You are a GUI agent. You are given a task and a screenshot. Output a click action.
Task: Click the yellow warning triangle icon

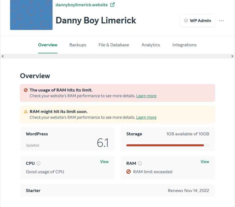[26, 112]
